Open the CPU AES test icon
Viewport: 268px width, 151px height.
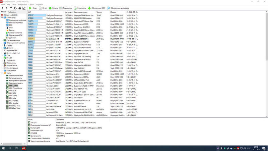[x=7, y=93]
